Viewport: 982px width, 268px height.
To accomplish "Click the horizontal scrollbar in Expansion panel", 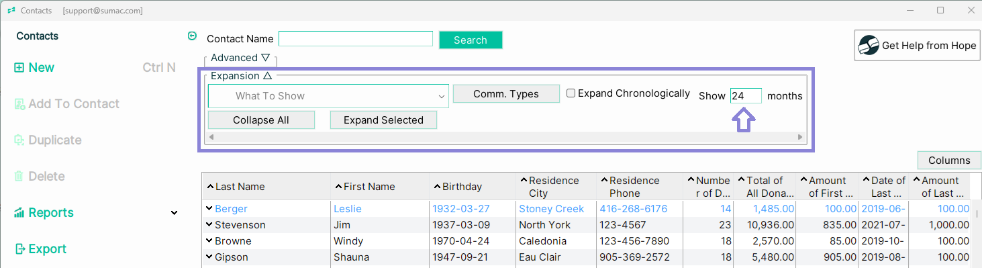I will pos(506,137).
